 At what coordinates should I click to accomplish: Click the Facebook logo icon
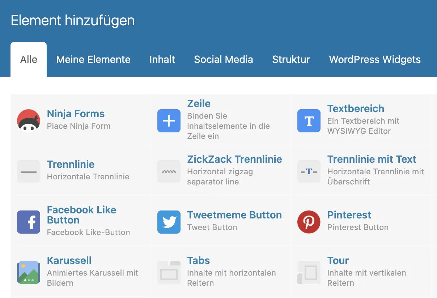pyautogui.click(x=29, y=222)
